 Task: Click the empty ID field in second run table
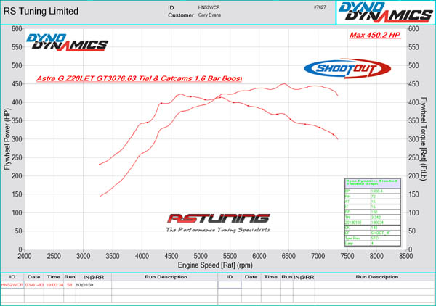pos(230,285)
